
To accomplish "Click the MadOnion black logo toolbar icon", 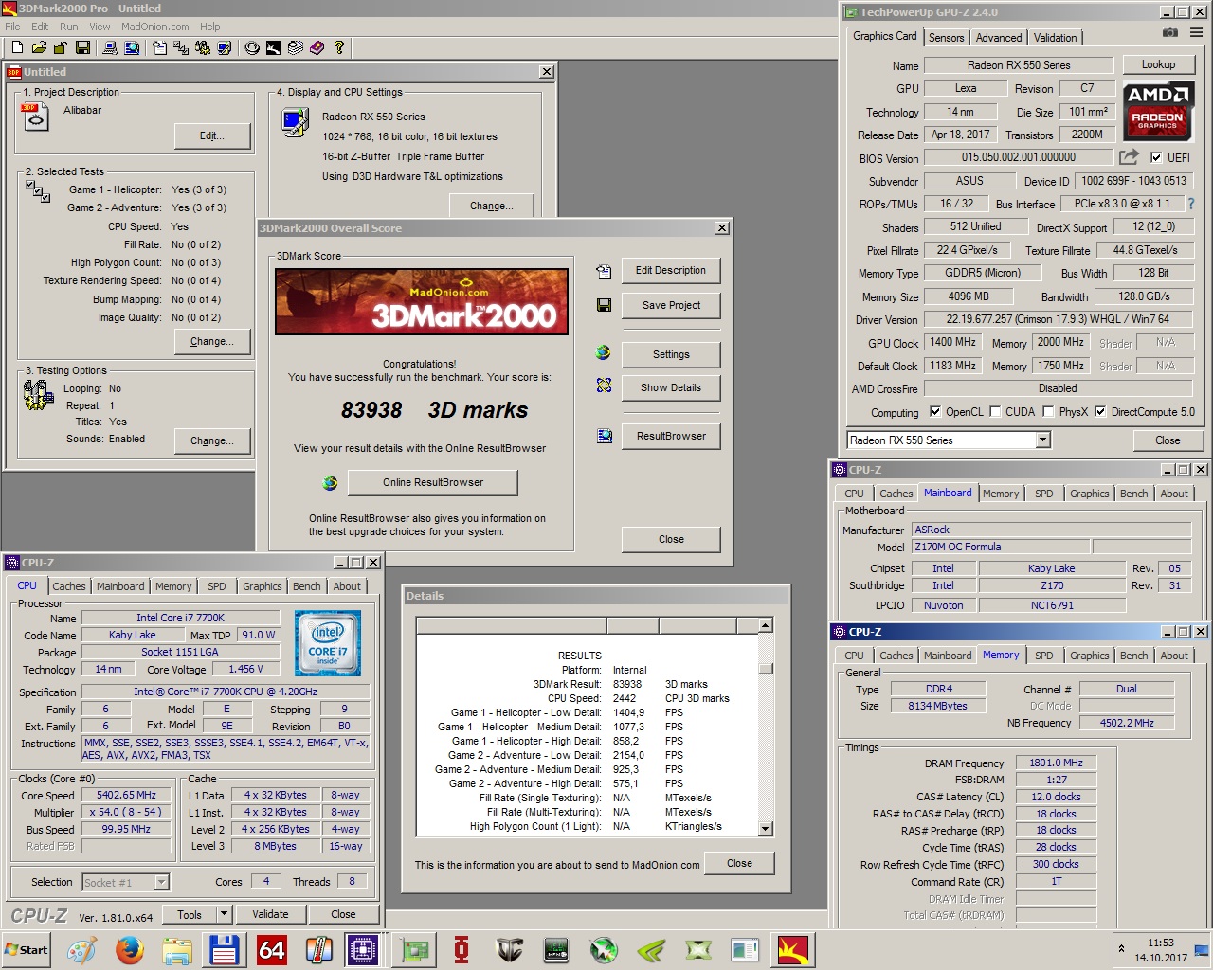I will (x=273, y=47).
